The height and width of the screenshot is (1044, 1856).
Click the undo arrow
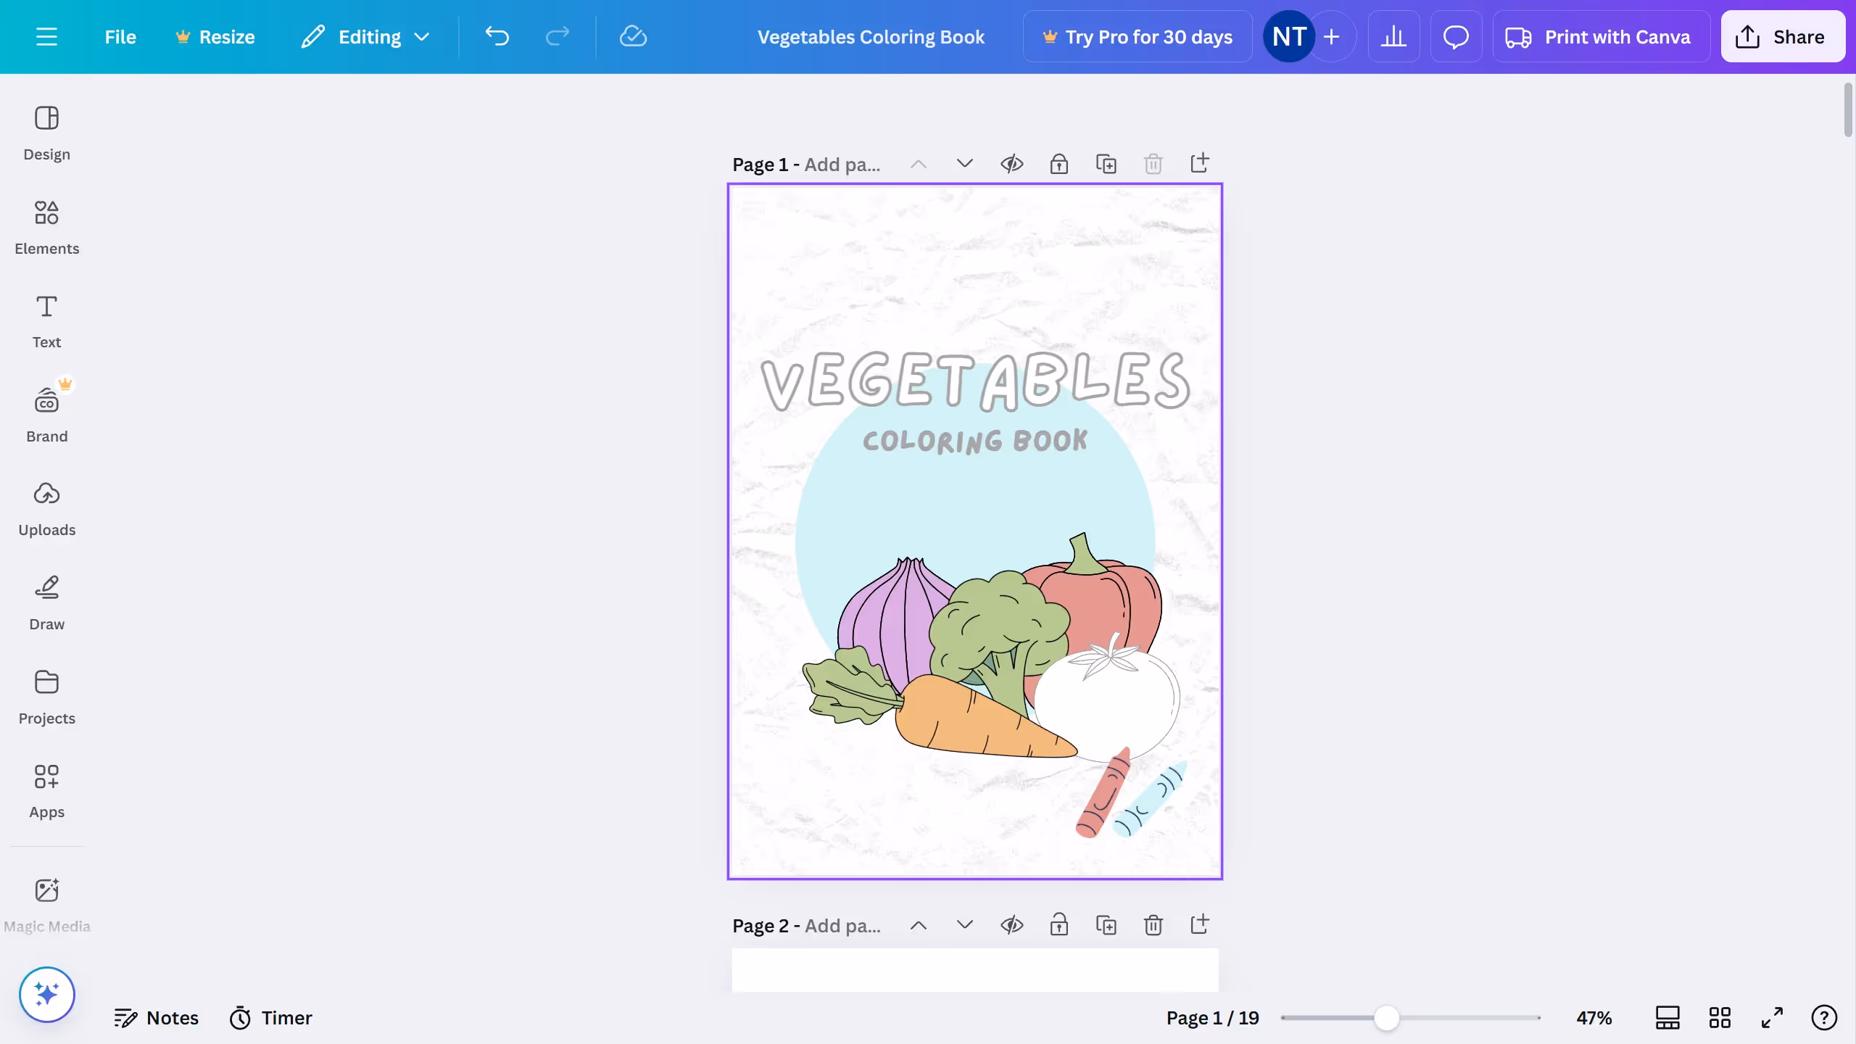[x=497, y=36]
